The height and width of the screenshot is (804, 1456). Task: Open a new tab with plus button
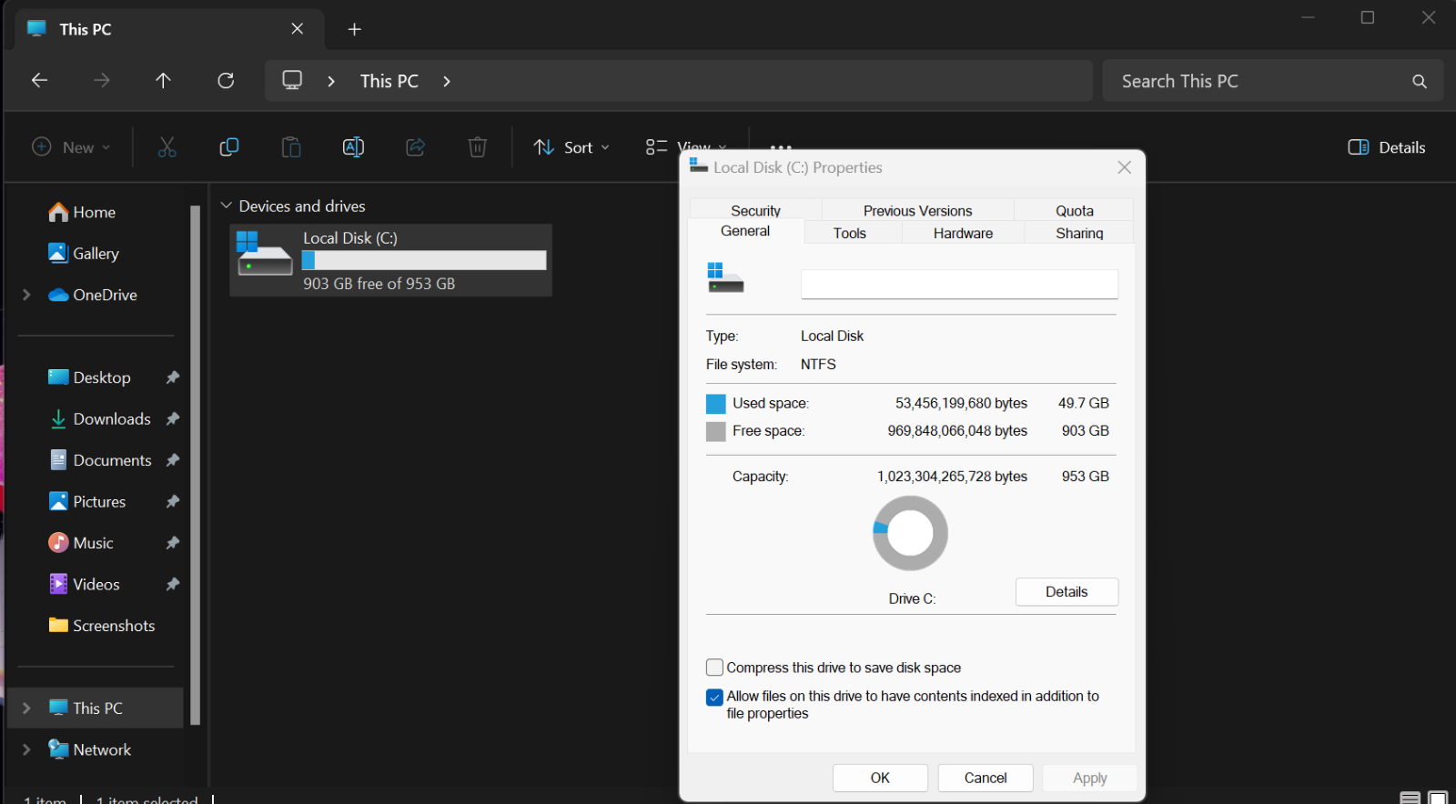[x=355, y=29]
